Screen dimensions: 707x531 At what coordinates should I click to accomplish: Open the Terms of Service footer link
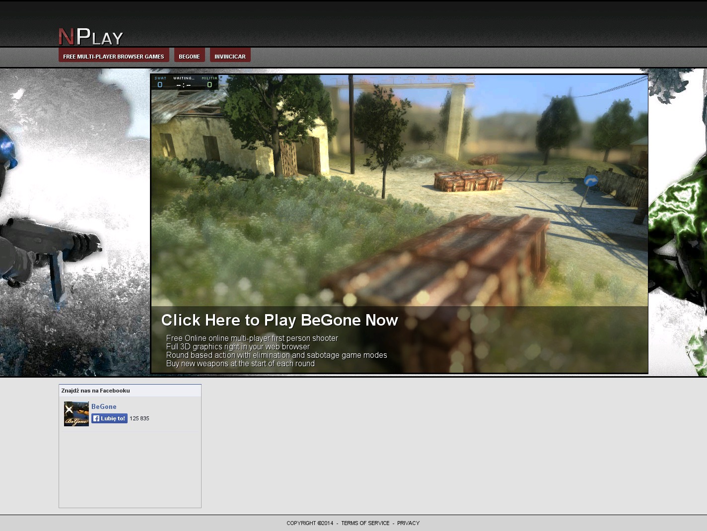point(365,523)
